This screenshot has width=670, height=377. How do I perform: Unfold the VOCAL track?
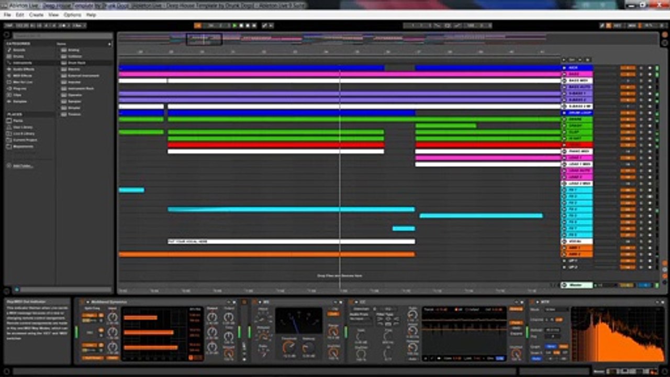click(564, 241)
